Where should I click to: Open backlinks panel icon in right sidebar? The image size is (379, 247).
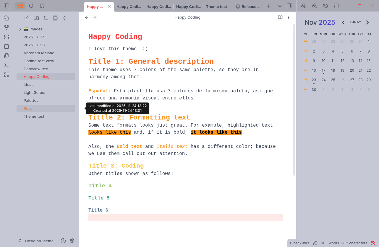point(303,6)
